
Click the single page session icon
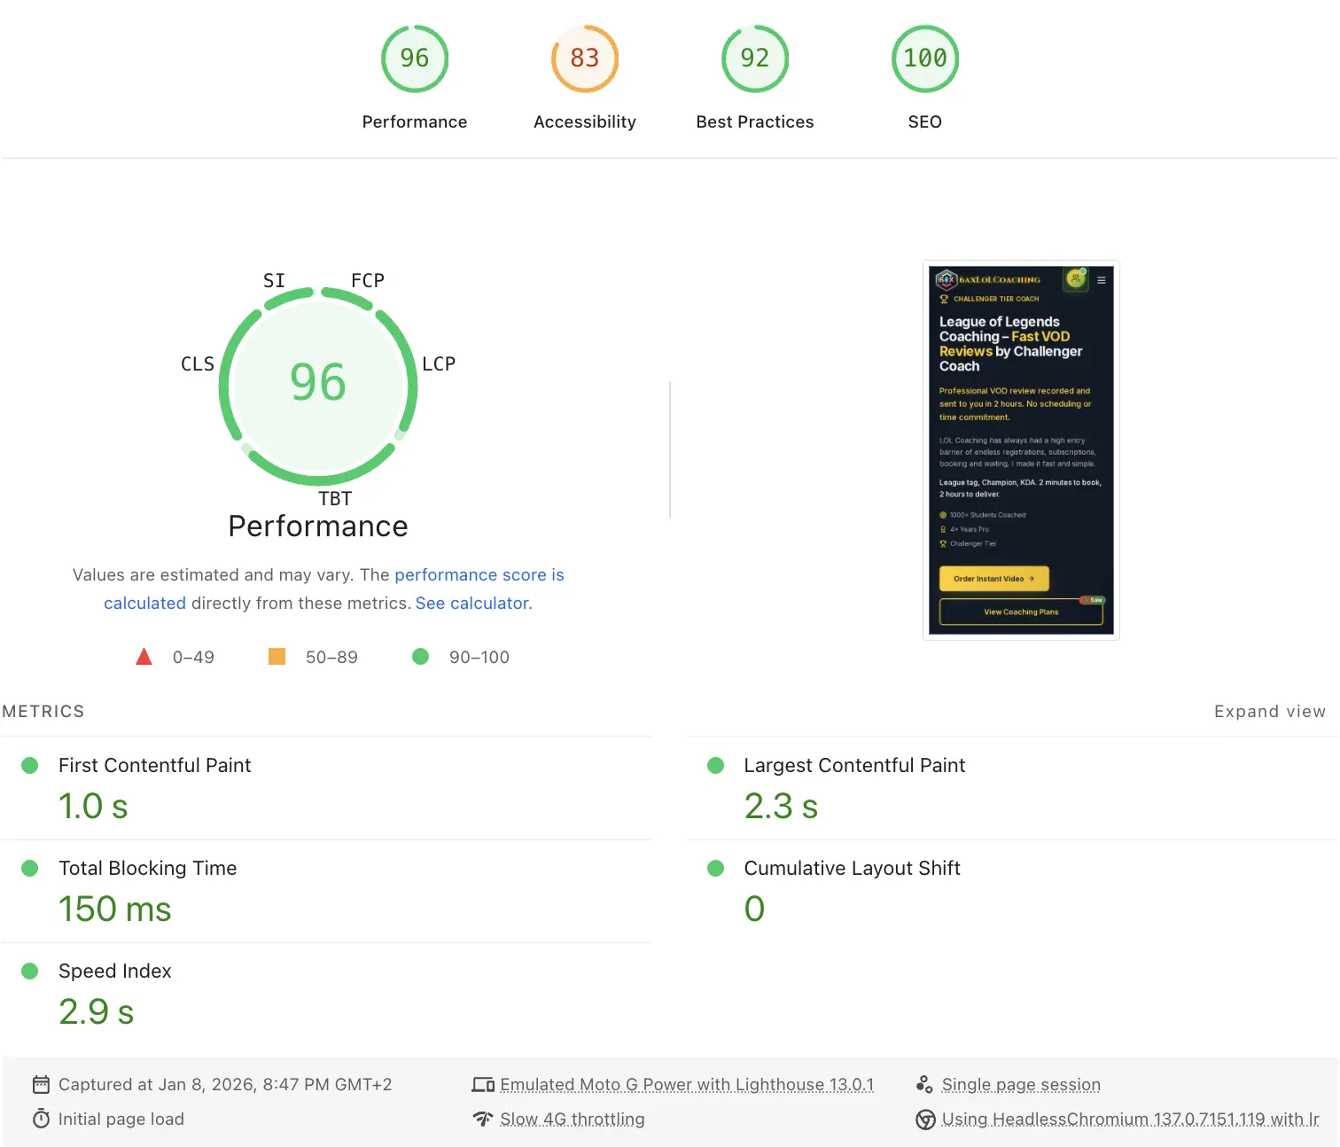[x=924, y=1083]
